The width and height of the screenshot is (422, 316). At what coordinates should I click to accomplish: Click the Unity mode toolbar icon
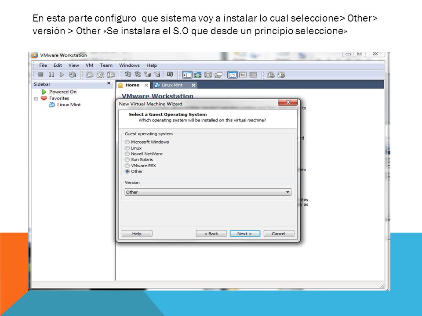point(218,75)
